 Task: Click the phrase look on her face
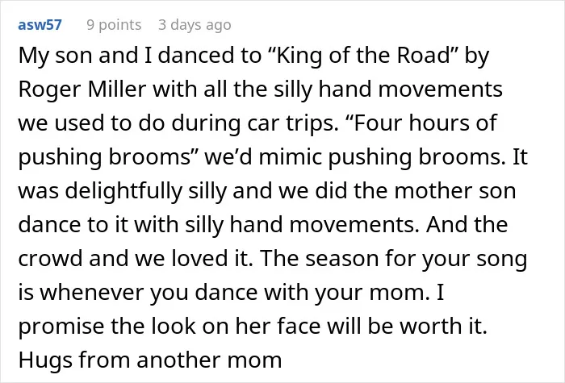point(236,326)
